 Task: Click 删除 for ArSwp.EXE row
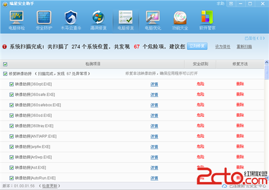[x=240, y=157]
